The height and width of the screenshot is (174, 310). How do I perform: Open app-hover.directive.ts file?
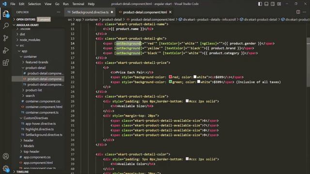41,124
